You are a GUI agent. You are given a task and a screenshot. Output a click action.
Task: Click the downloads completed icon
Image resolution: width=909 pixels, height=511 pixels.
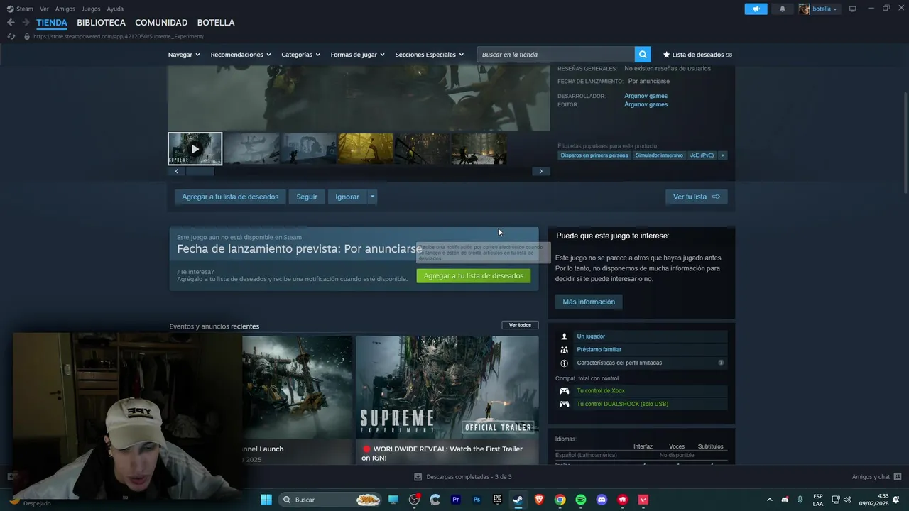click(418, 477)
